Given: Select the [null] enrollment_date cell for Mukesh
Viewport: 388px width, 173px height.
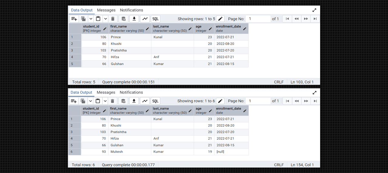Looking at the screenshot, I should [x=231, y=152].
